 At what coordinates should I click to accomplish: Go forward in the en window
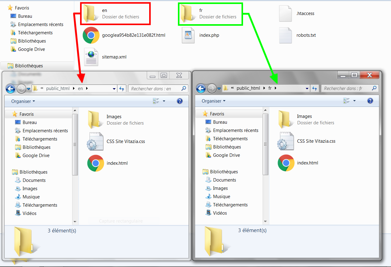(x=21, y=89)
